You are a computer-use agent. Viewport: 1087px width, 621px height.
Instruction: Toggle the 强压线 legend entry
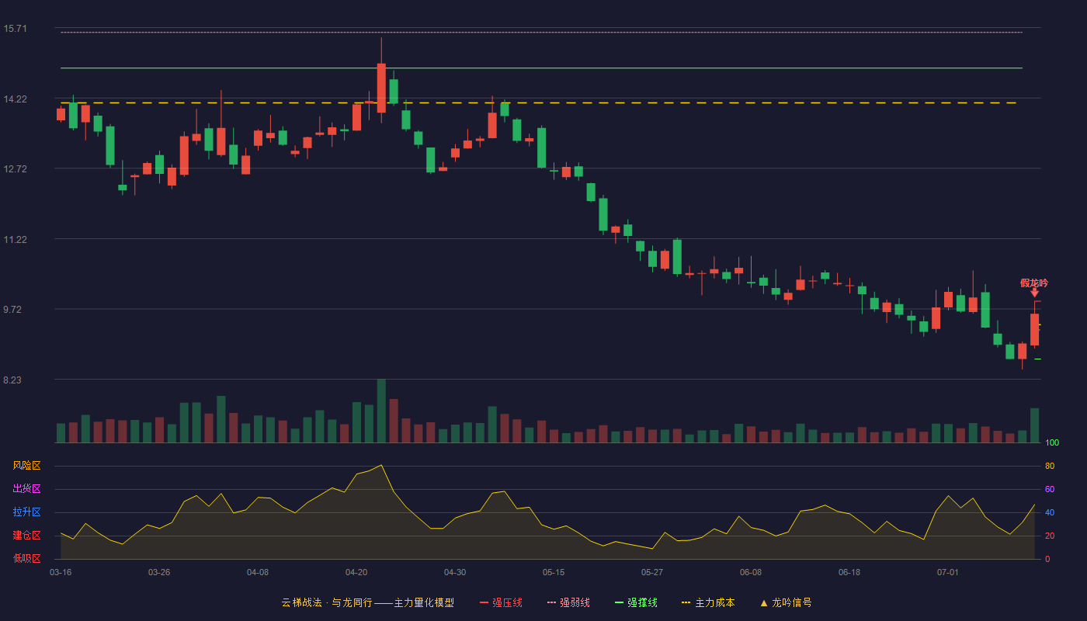[x=501, y=602]
